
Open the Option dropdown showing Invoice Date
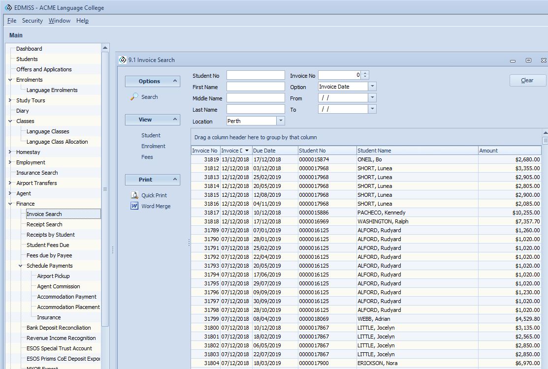click(x=372, y=87)
